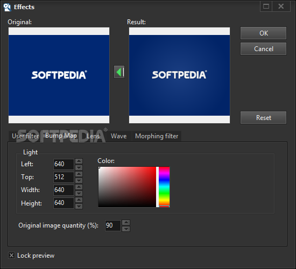296x269 pixels.
Task: Pick a shade in the red color square
Action: pyautogui.click(x=127, y=187)
